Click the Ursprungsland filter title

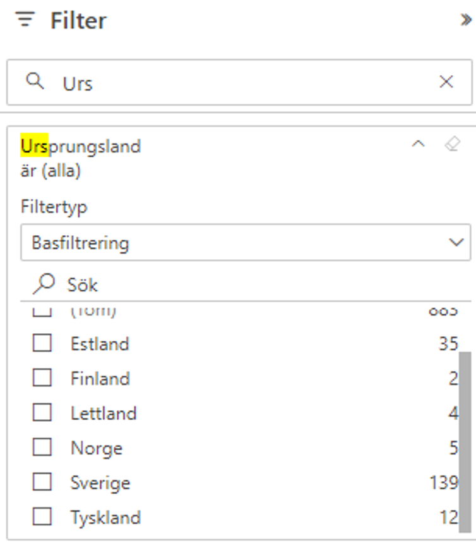point(80,146)
